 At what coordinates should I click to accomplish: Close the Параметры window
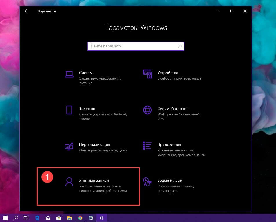tap(245, 11)
